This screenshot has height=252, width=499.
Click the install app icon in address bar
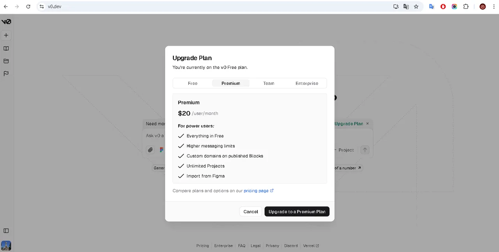[x=396, y=7]
